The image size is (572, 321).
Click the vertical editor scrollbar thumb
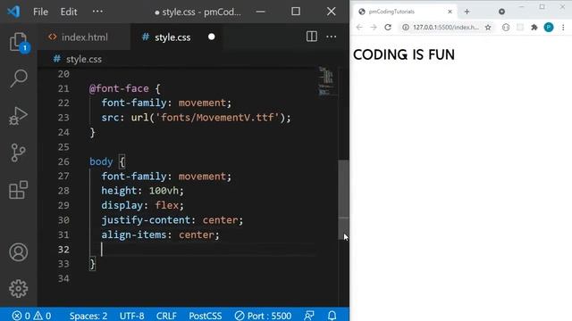tap(343, 200)
